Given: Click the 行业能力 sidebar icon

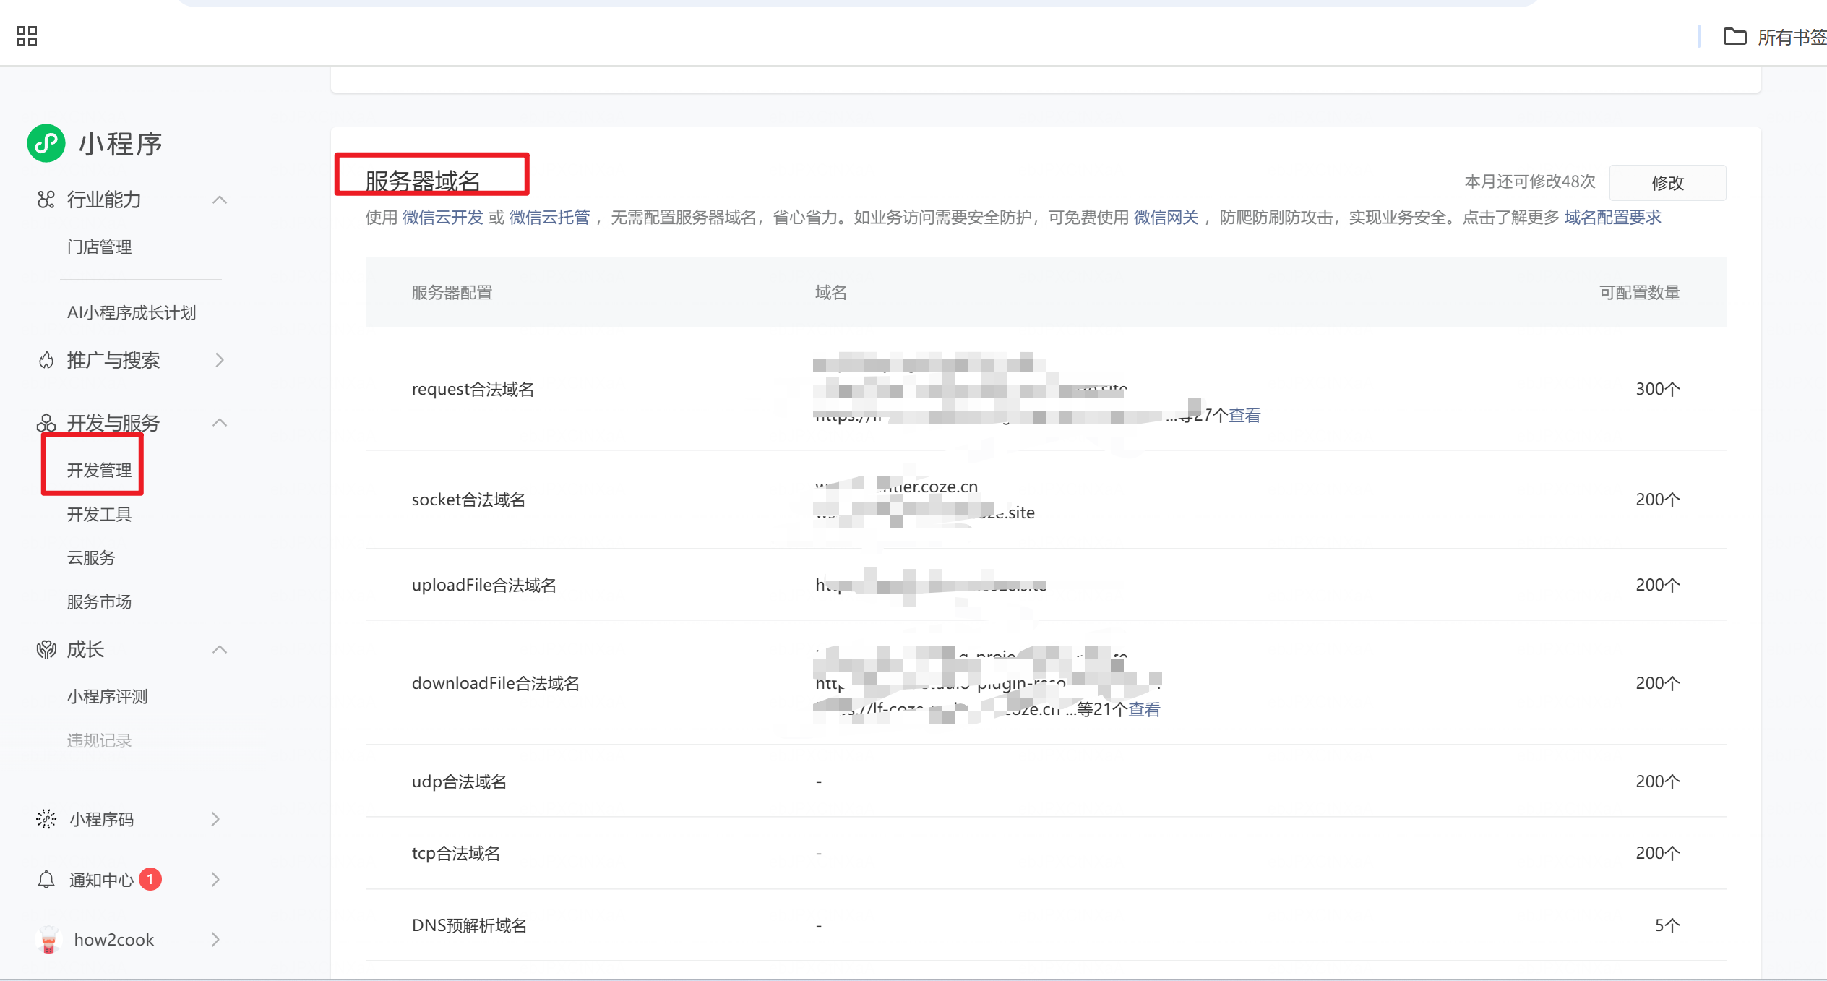Looking at the screenshot, I should pos(46,200).
